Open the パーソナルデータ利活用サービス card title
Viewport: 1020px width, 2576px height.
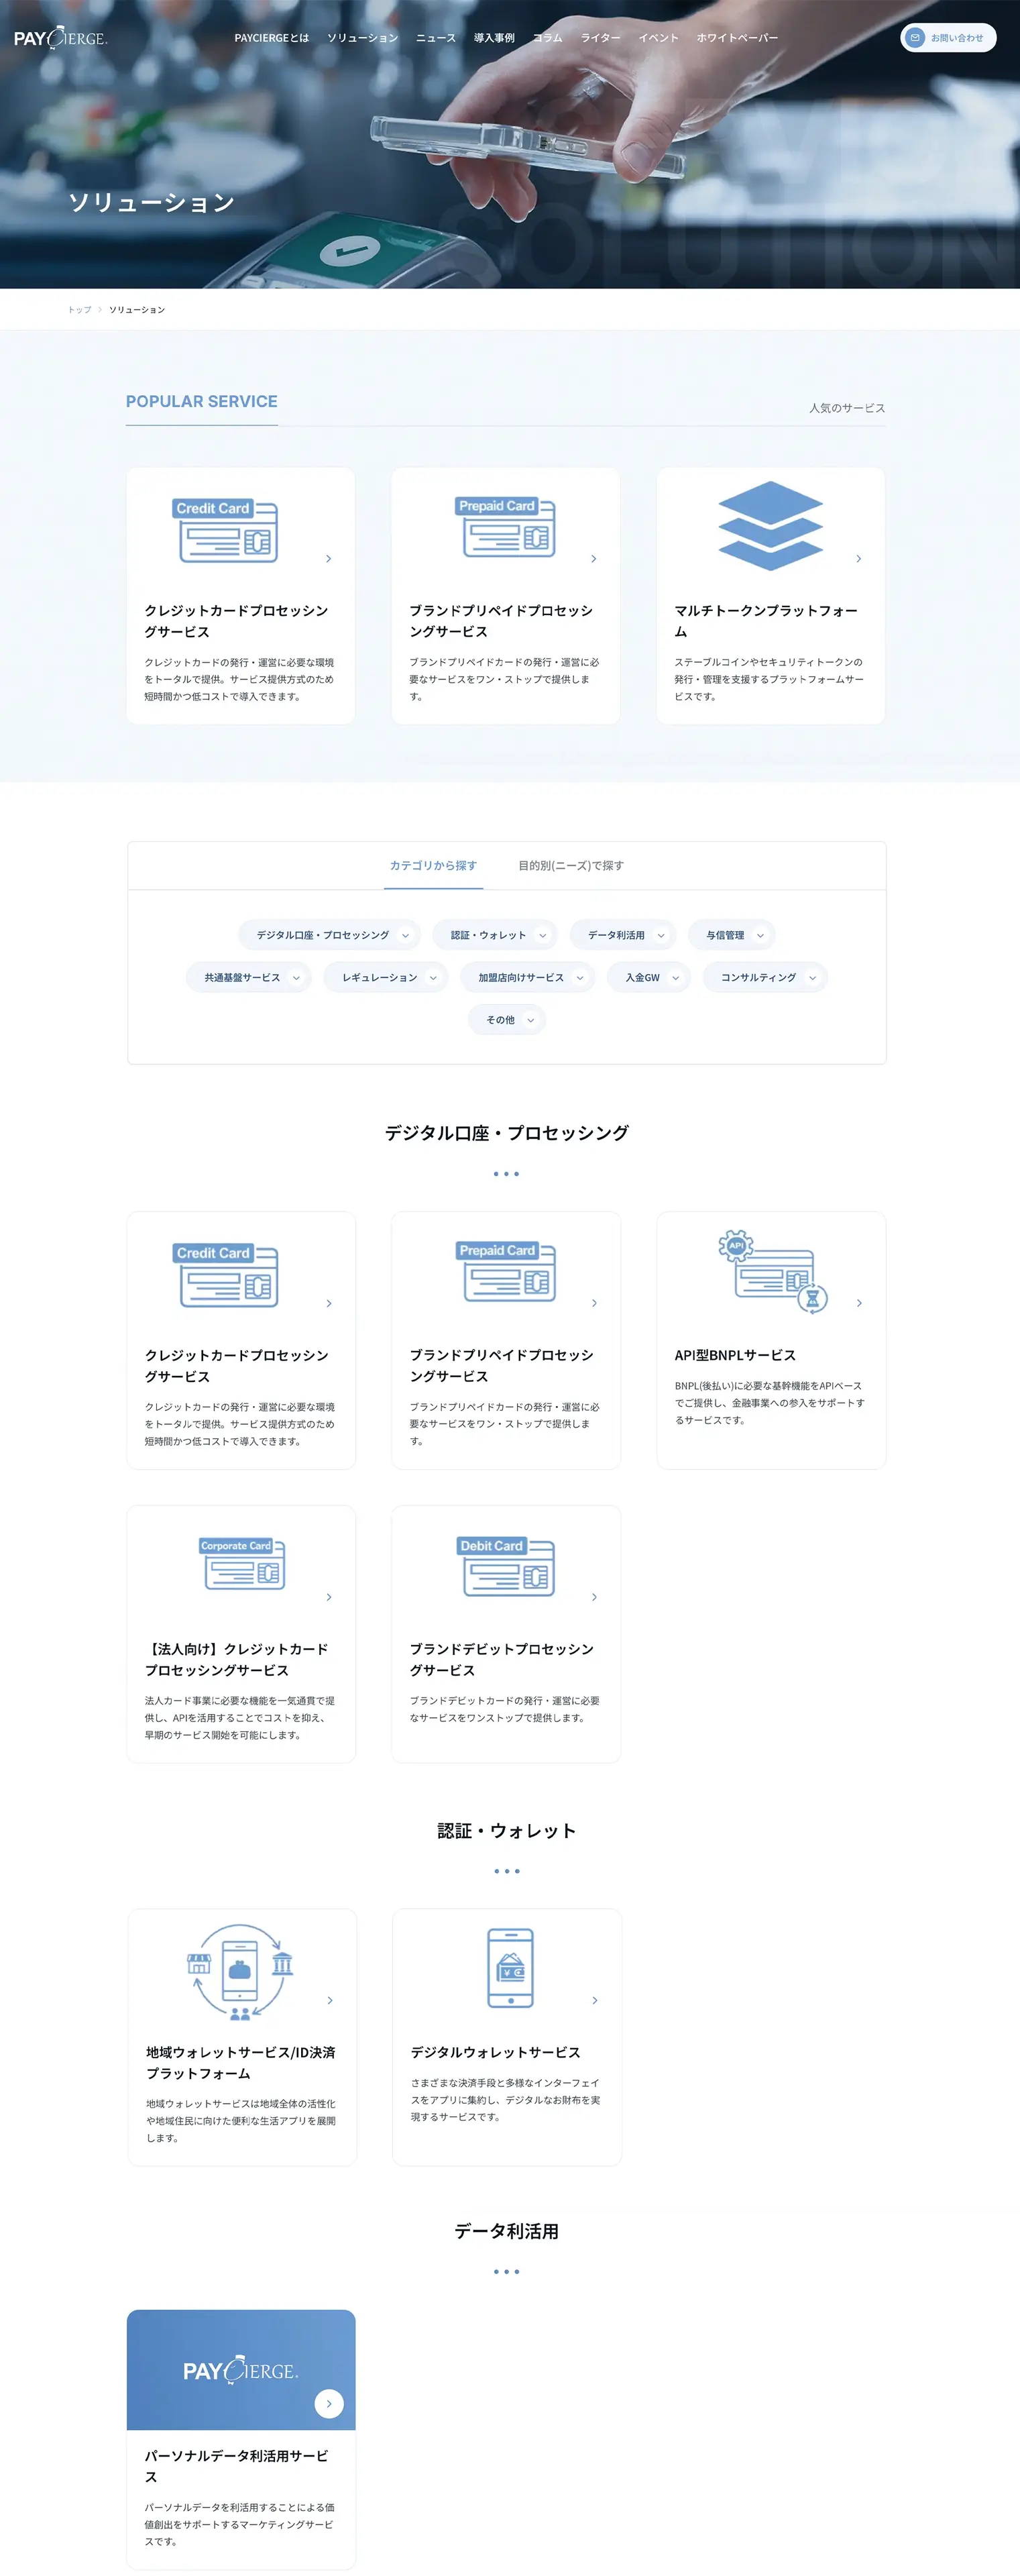coord(237,2466)
